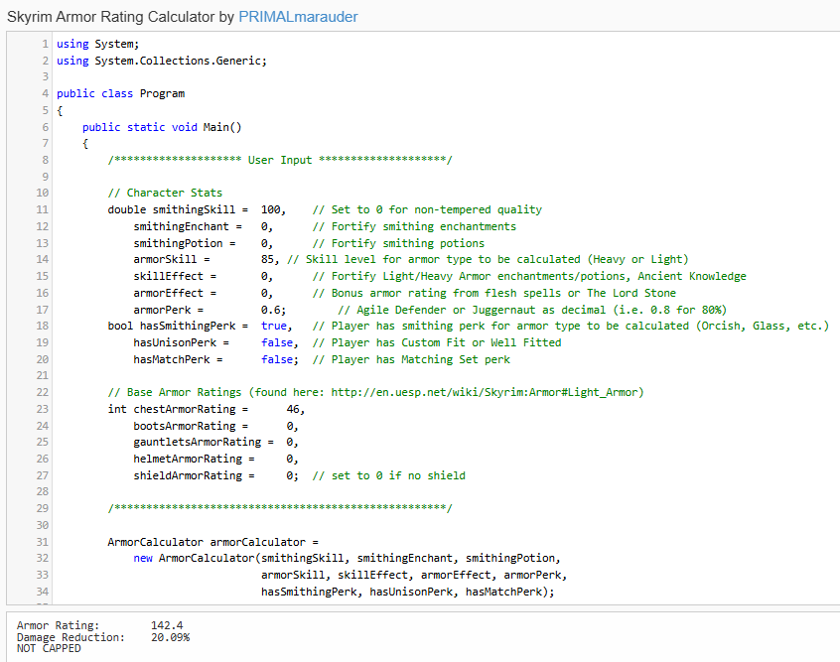The image size is (840, 662).
Task: Click line number 14 in the gutter
Action: [43, 259]
